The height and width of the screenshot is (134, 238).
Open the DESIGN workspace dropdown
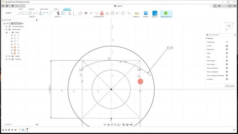pos(9,13)
